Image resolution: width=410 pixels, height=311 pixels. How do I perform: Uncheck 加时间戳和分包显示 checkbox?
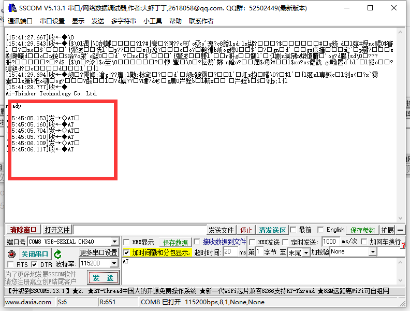click(x=126, y=252)
